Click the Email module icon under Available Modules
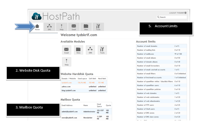Screen dimensions: 202x132 coord(66,50)
